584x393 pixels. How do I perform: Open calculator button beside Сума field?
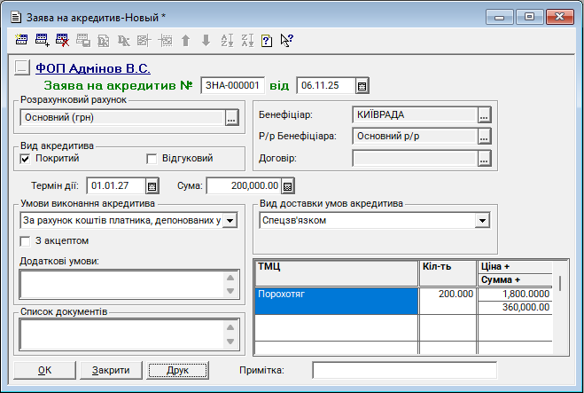(x=288, y=186)
